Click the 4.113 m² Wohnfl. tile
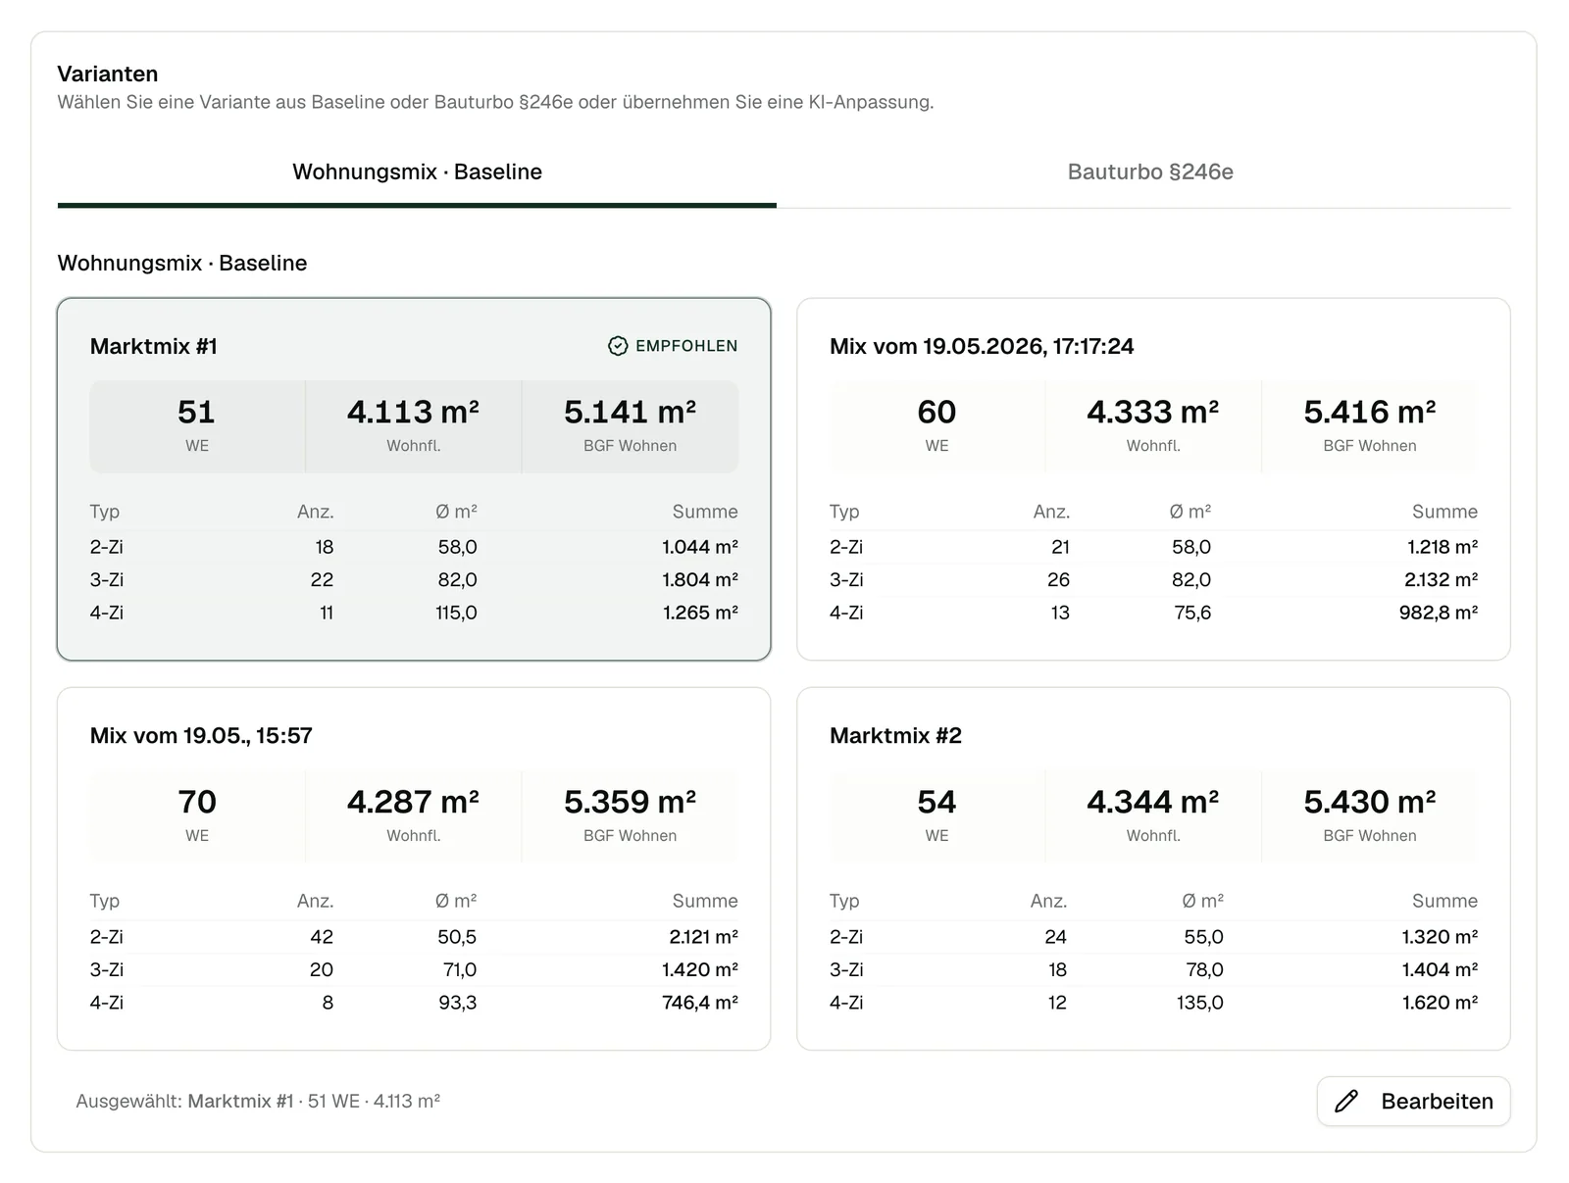This screenshot has width=1569, height=1183. click(413, 426)
